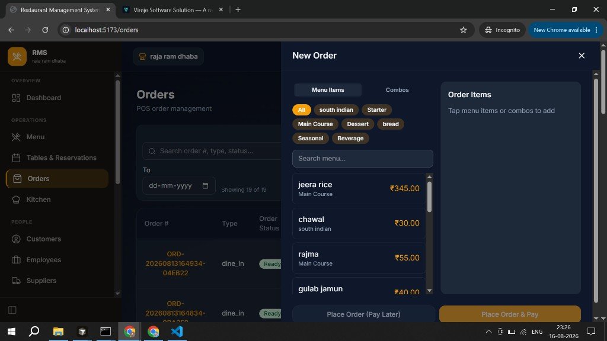Image resolution: width=607 pixels, height=341 pixels.
Task: Click the Suppliers truck icon
Action: [x=16, y=281]
